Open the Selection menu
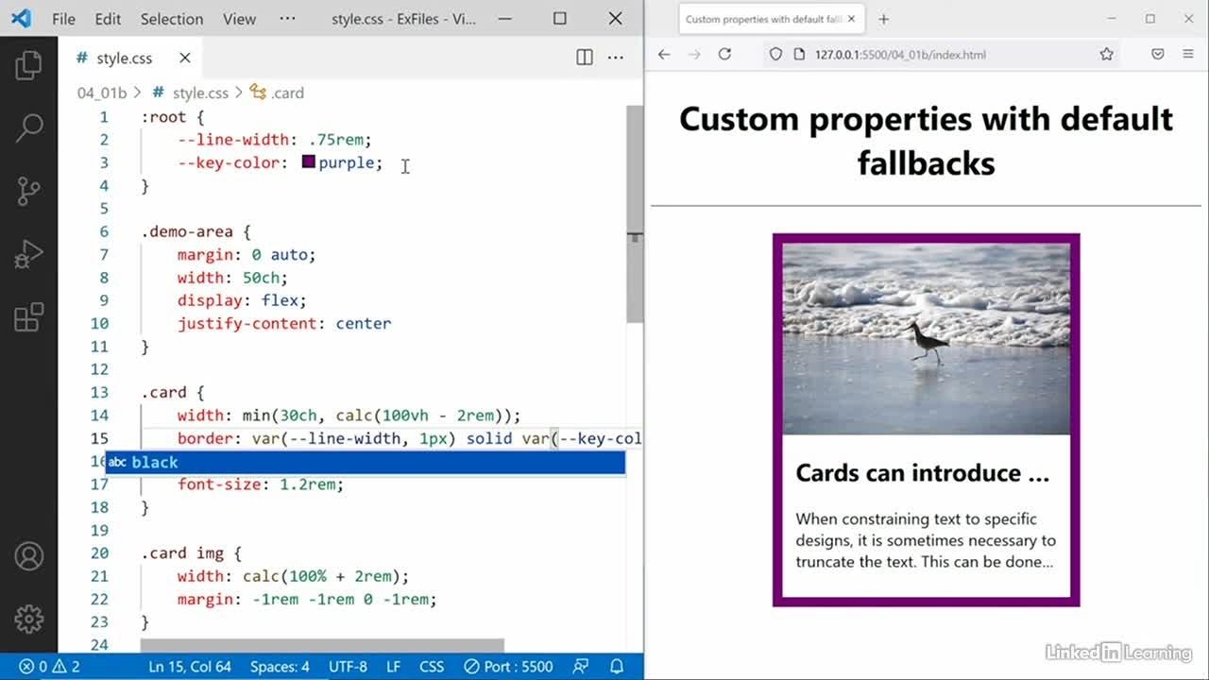 point(171,19)
